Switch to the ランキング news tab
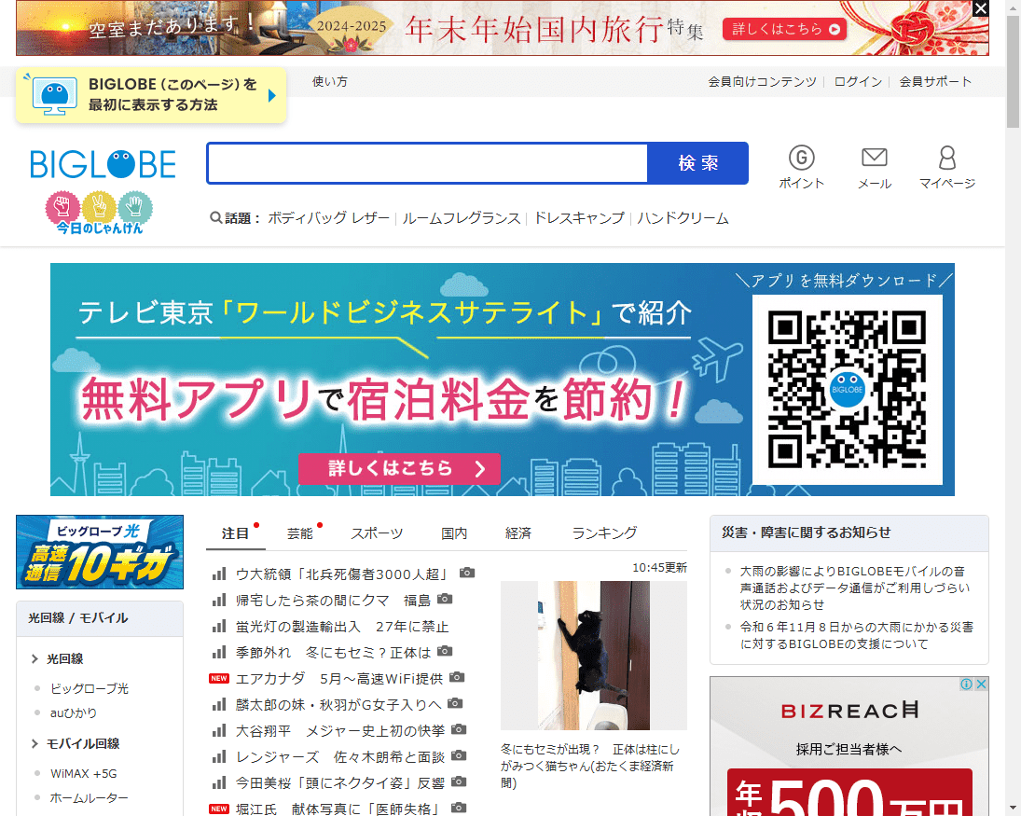The width and height of the screenshot is (1021, 816). [604, 533]
